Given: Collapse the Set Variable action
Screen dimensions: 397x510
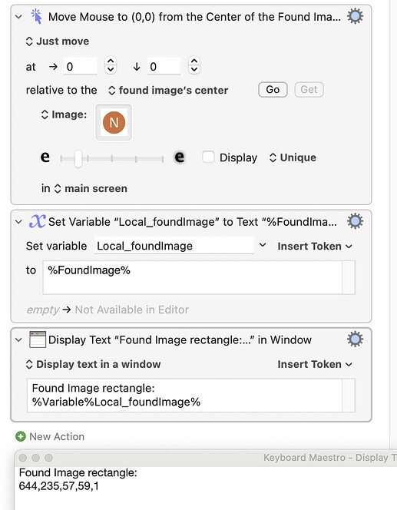Looking at the screenshot, I should pyautogui.click(x=19, y=222).
